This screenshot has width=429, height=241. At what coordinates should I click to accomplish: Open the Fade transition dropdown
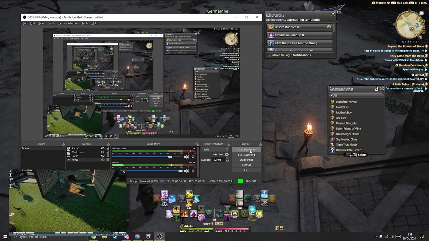(215, 150)
